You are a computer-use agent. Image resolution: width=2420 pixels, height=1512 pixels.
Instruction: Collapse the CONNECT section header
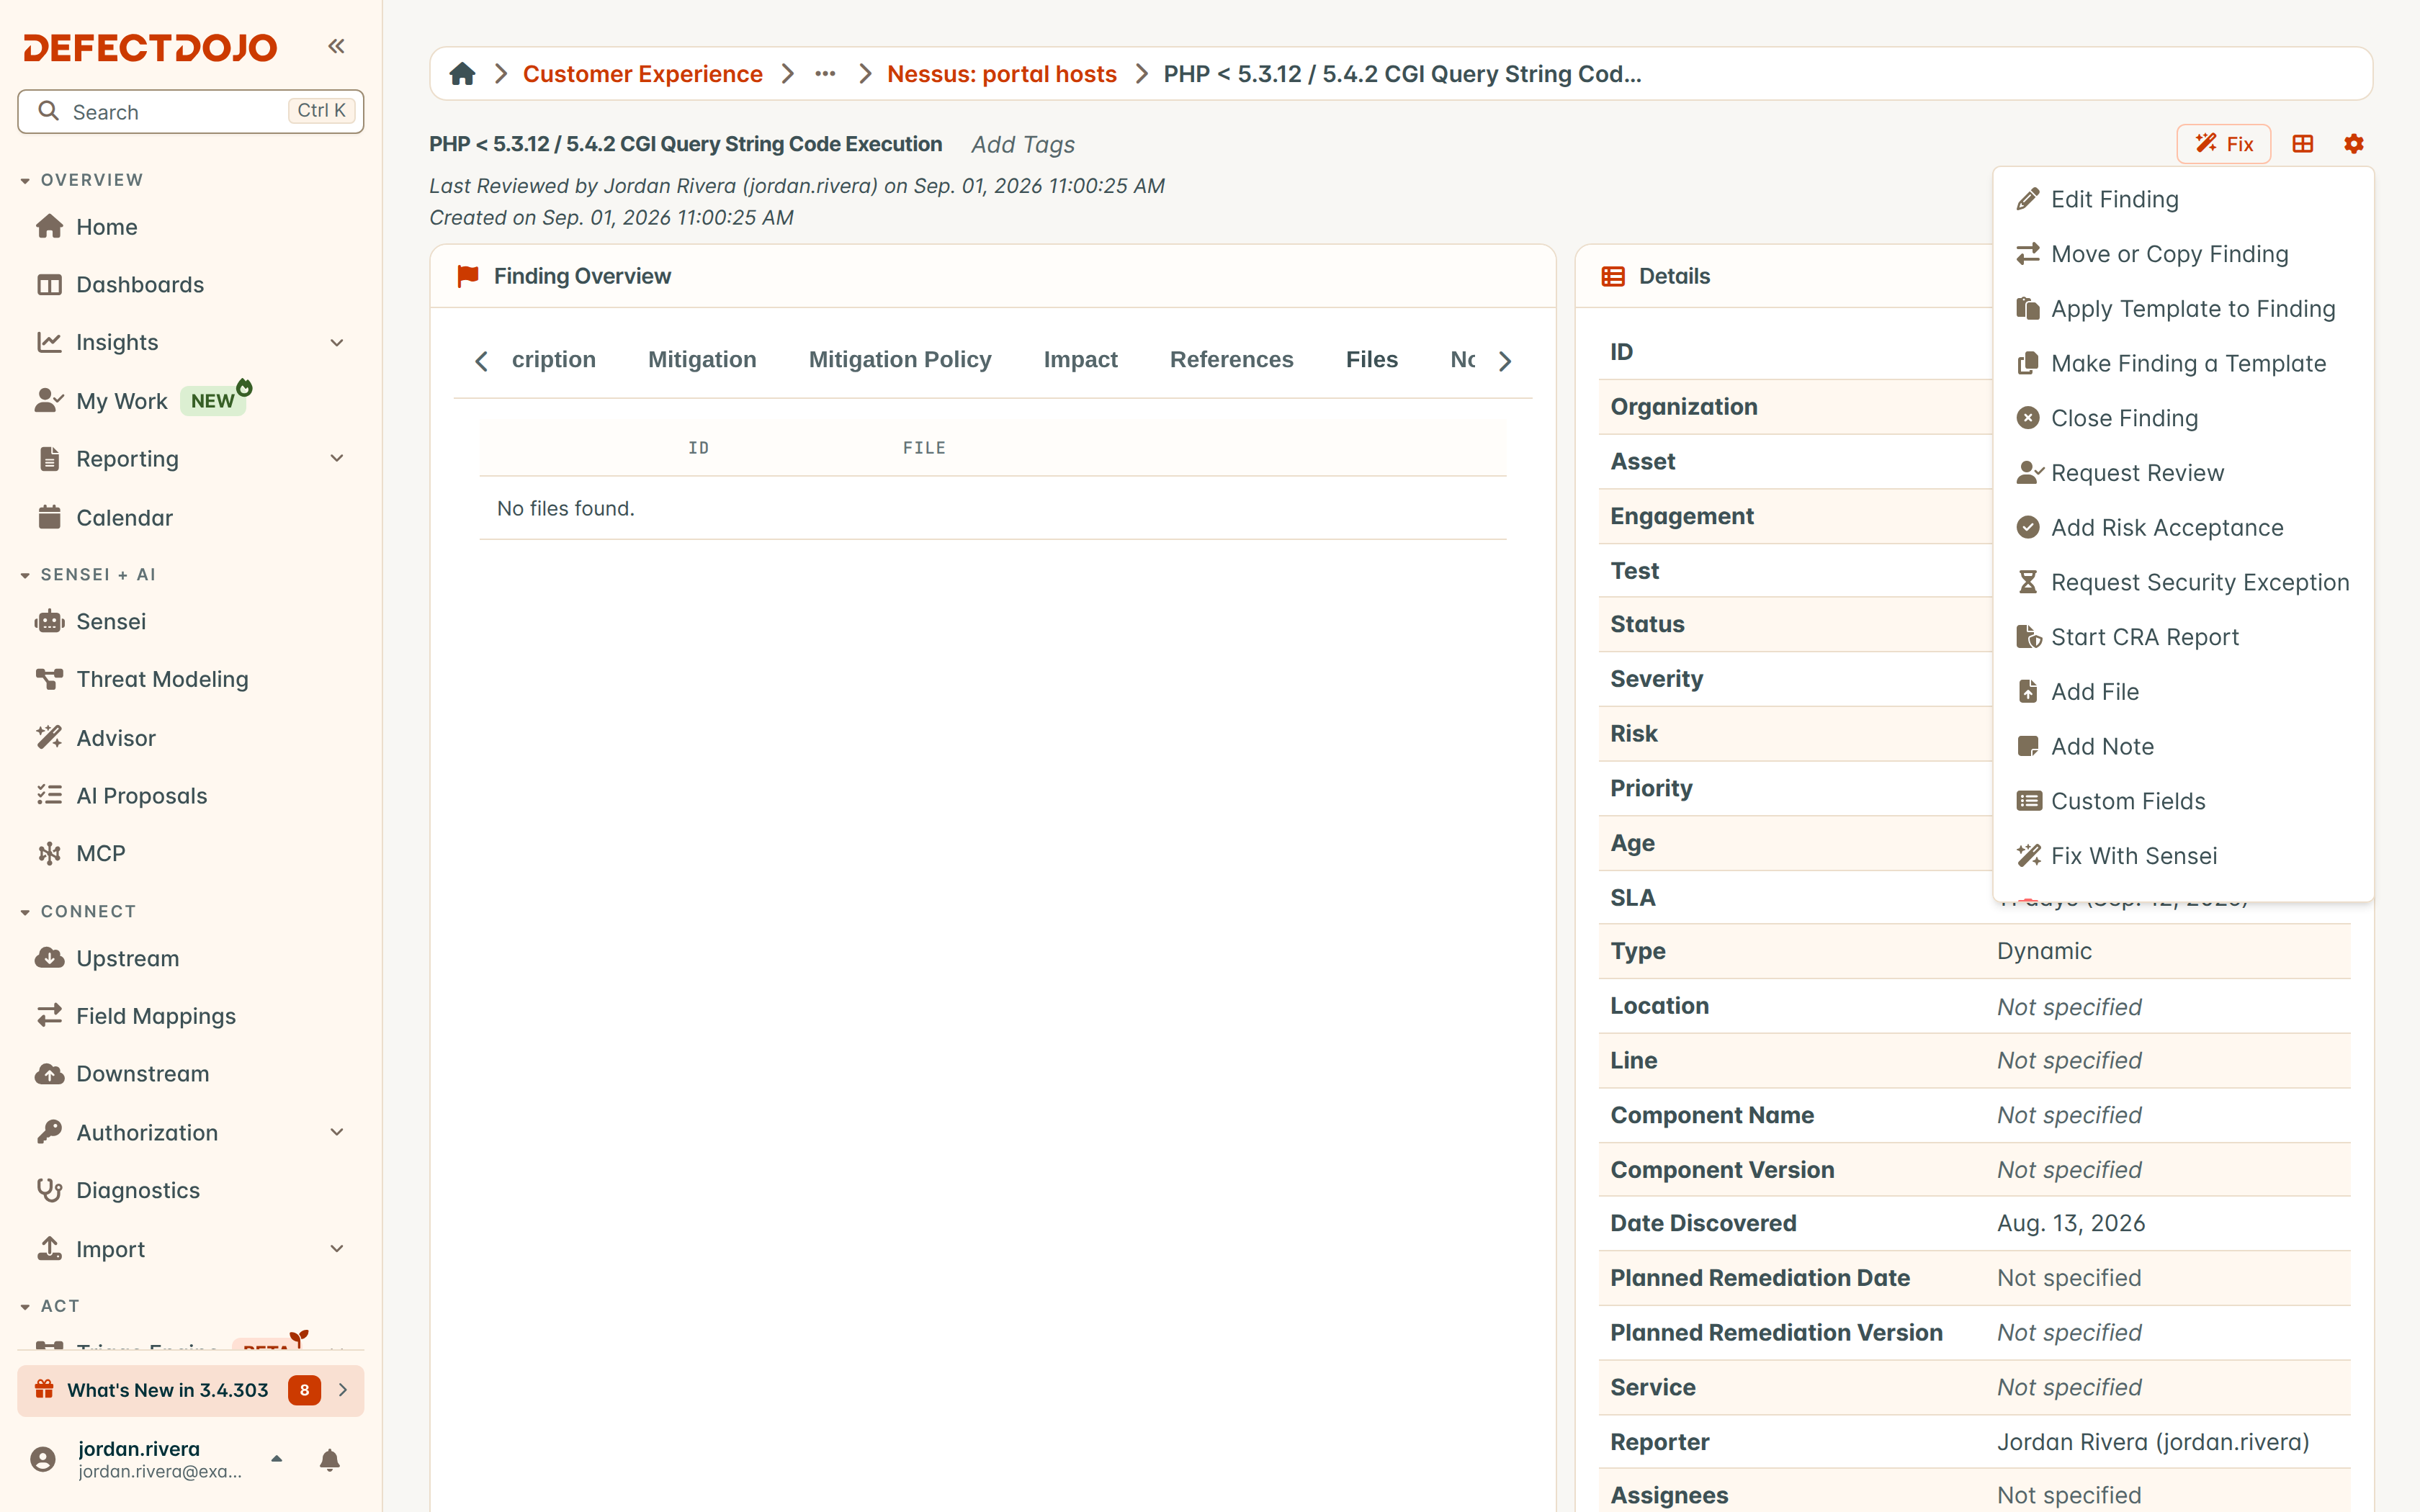coord(78,912)
